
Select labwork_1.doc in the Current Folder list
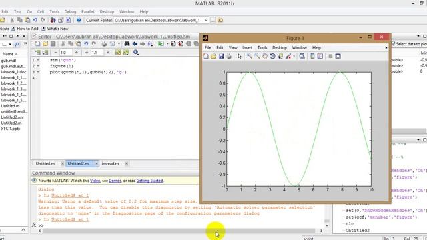pyautogui.click(x=13, y=72)
